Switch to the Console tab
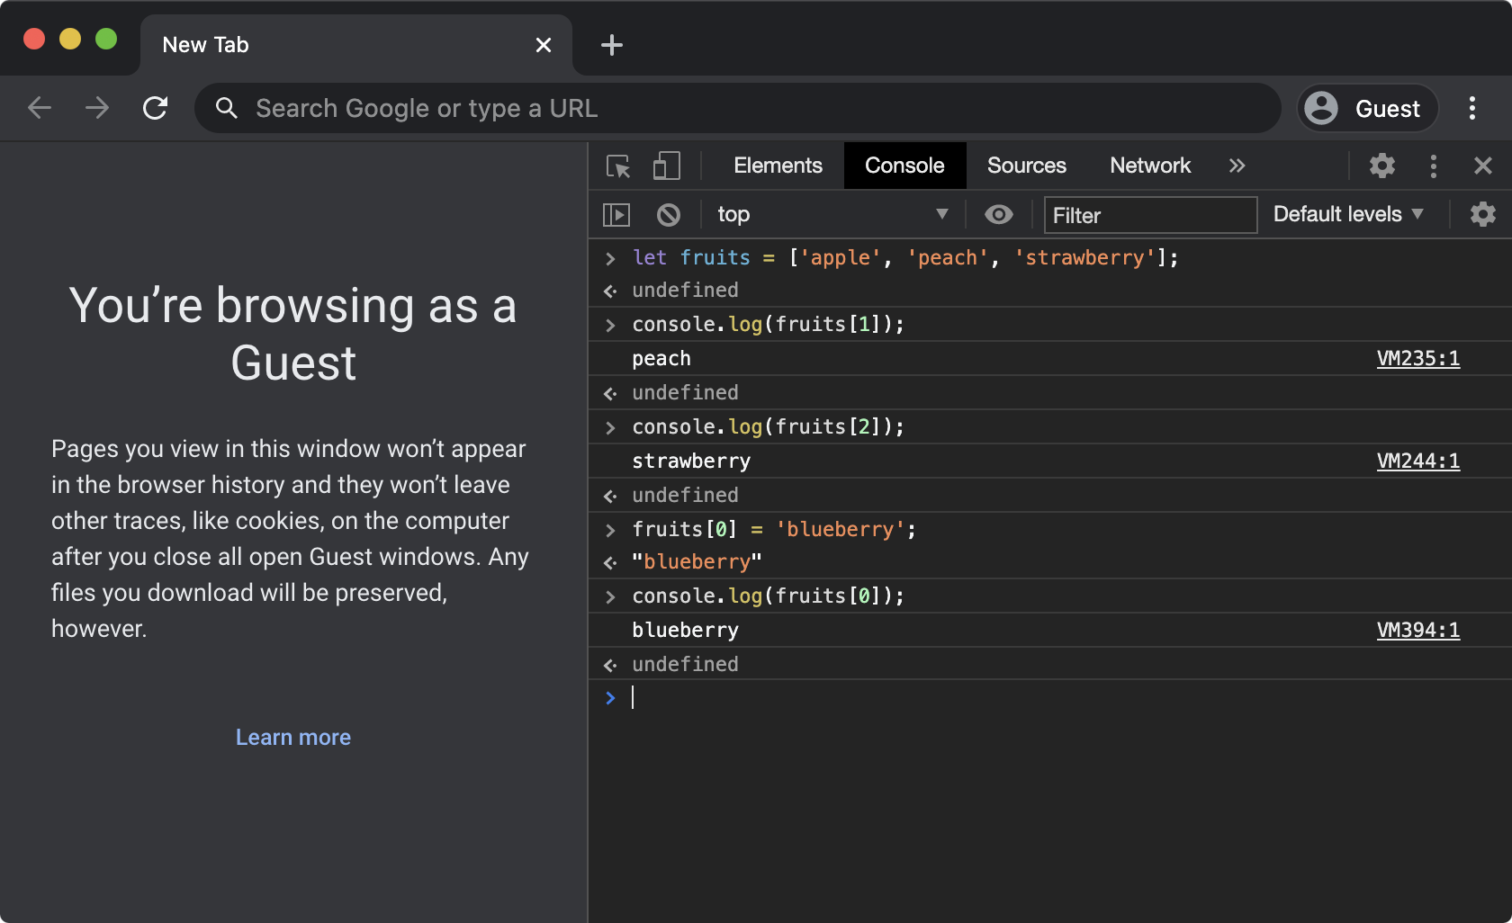This screenshot has width=1512, height=923. (904, 166)
